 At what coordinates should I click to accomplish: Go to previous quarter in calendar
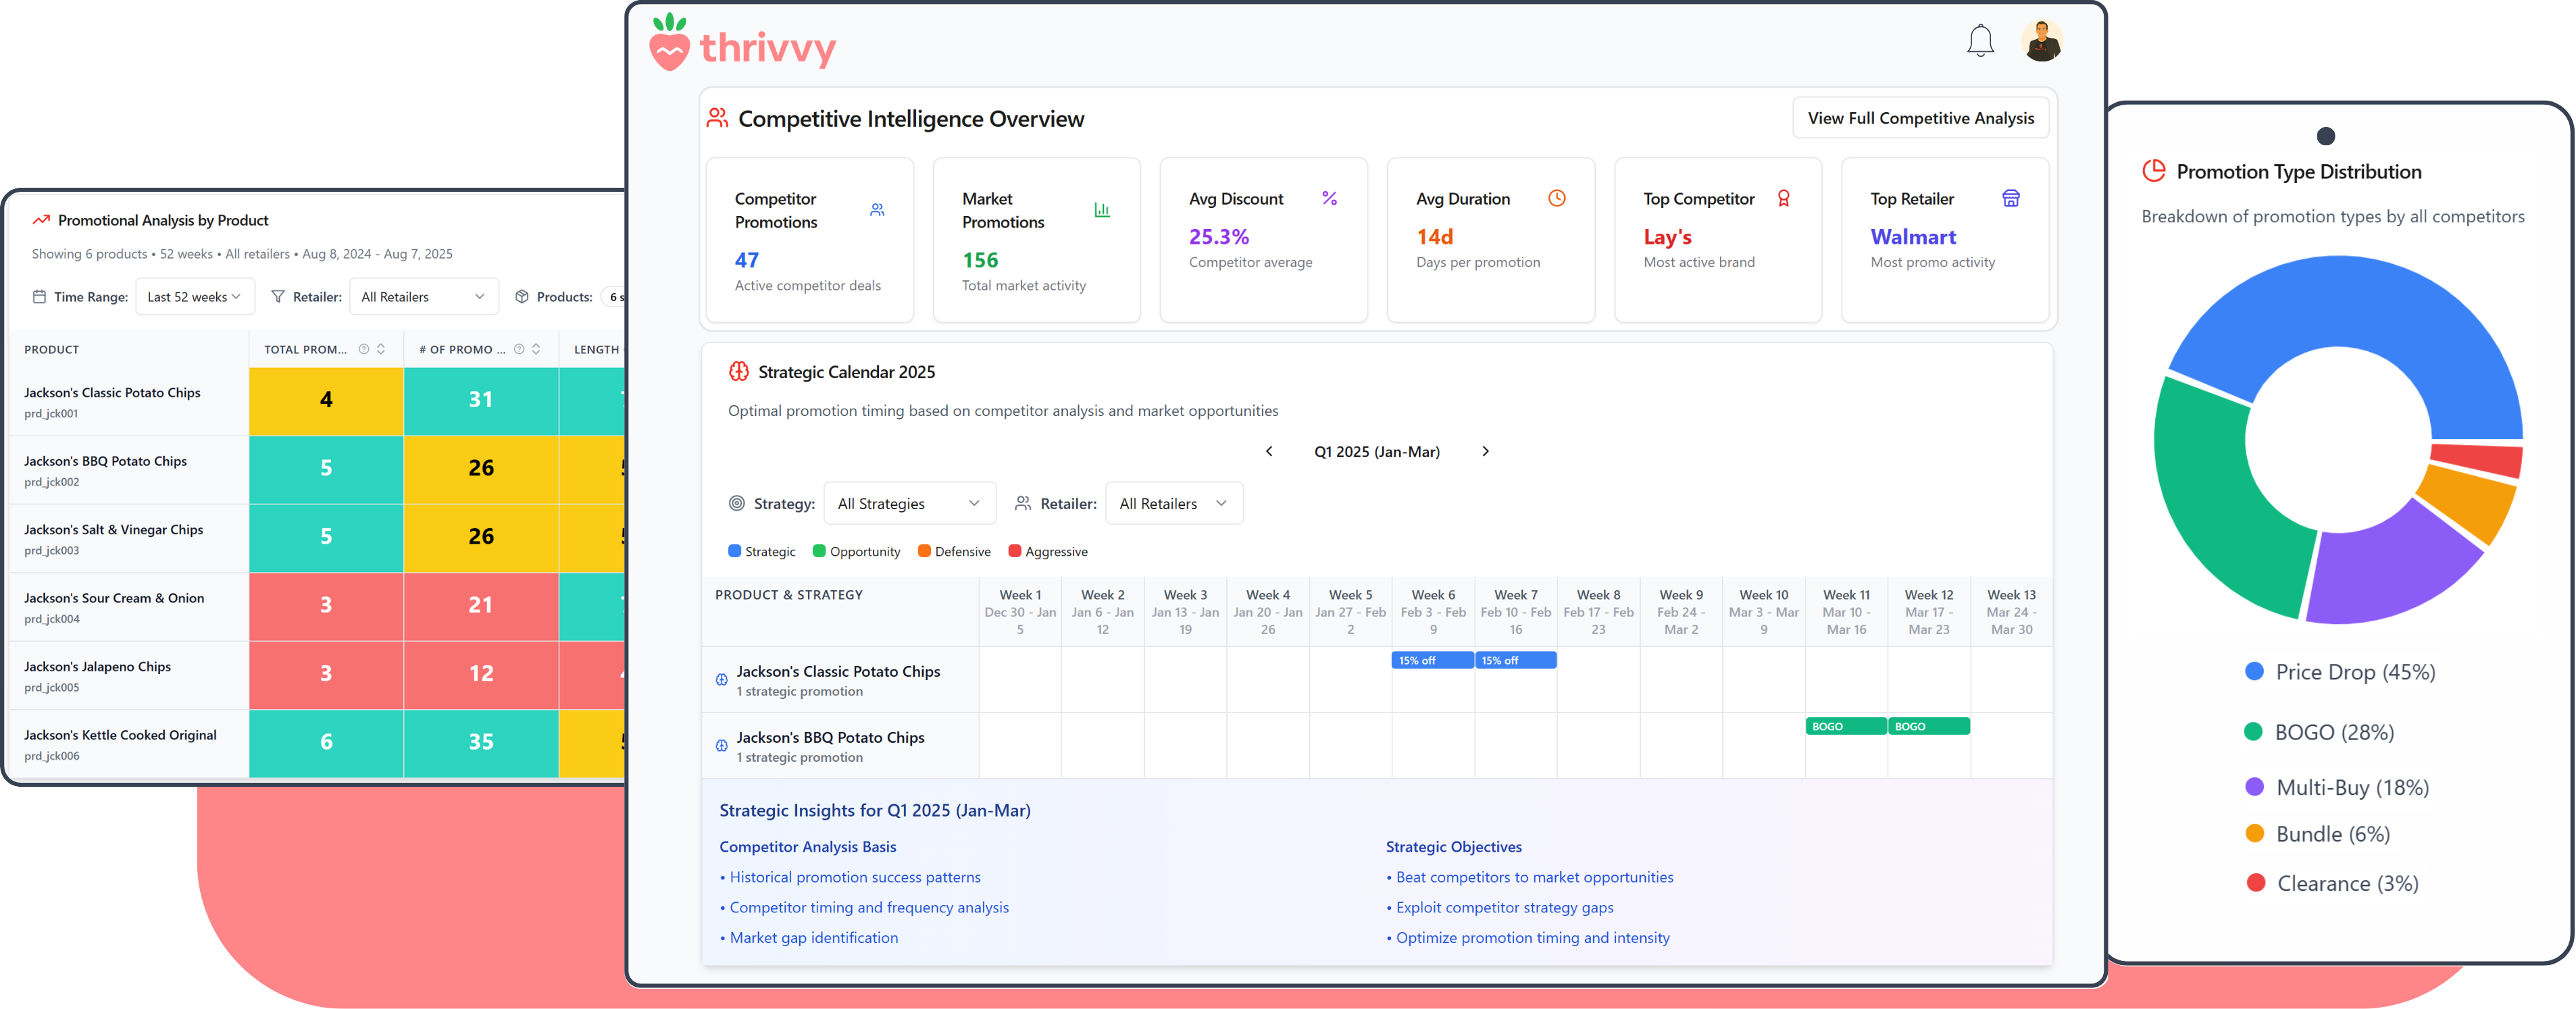click(x=1269, y=451)
